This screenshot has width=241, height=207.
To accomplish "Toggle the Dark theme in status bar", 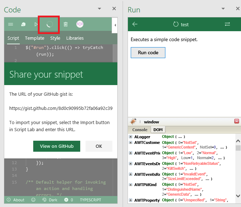I will 49,200.
